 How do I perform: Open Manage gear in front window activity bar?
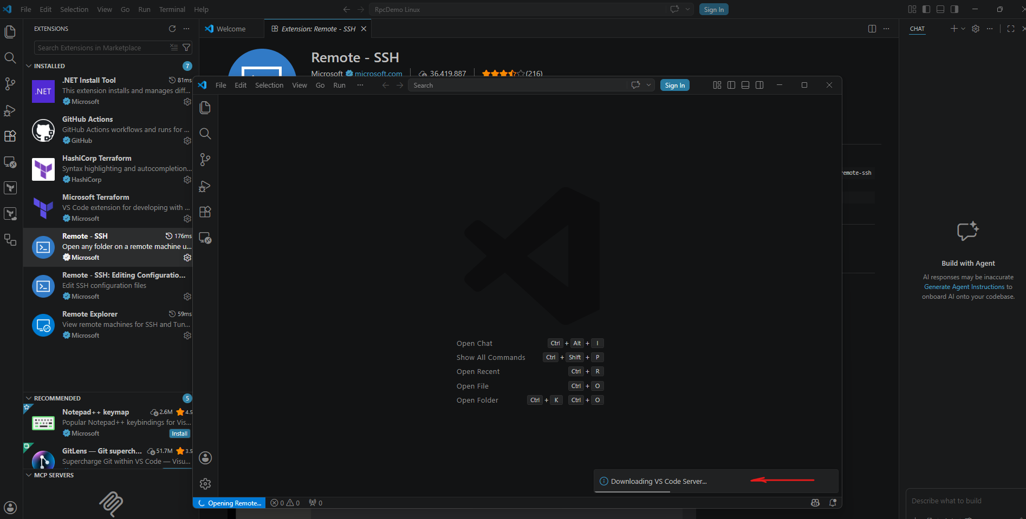205,484
